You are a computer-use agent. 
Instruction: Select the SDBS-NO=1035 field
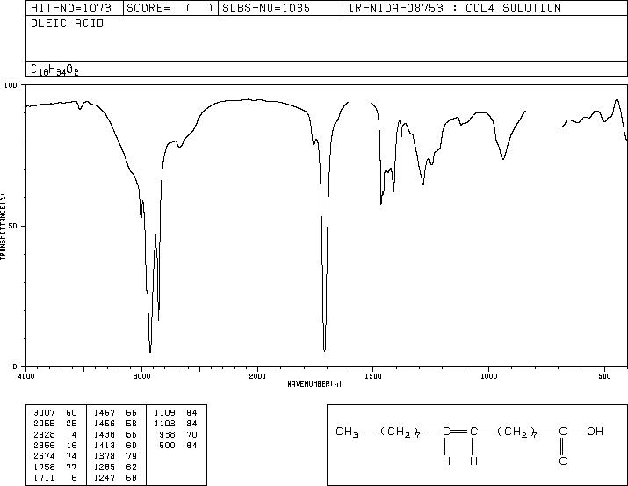pos(280,8)
